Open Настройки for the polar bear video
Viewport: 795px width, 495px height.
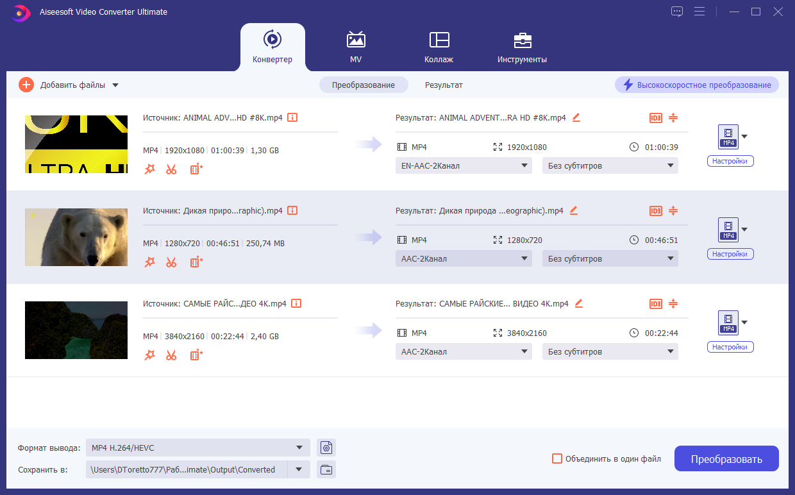pyautogui.click(x=730, y=253)
